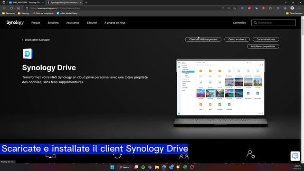Open Spotify from the taskbar
The image size is (304, 171).
click(143, 167)
